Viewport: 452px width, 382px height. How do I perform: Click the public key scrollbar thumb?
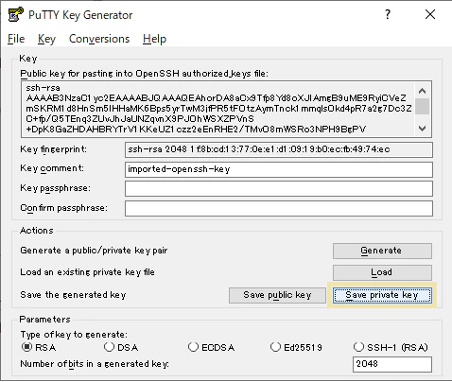point(423,107)
